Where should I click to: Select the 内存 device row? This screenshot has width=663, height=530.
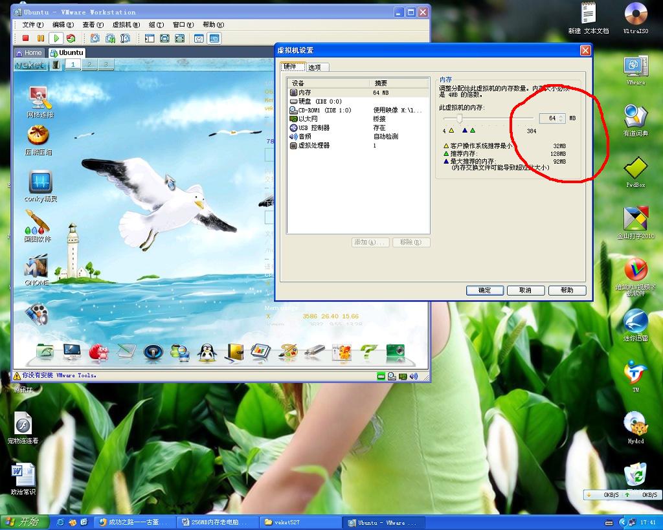(x=357, y=93)
